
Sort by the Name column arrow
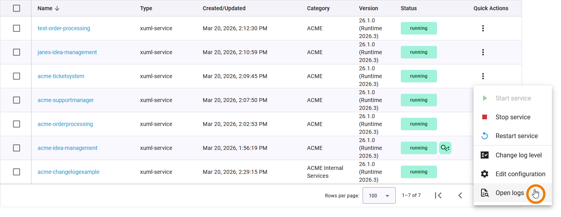pyautogui.click(x=57, y=8)
